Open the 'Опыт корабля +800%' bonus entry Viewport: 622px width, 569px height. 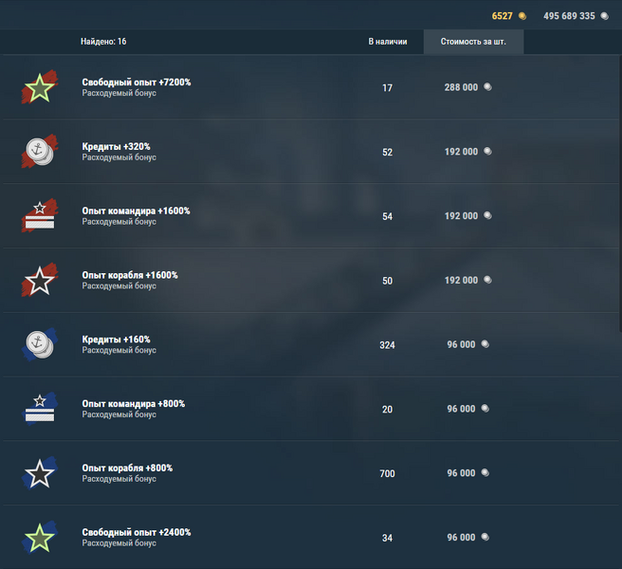coord(127,468)
